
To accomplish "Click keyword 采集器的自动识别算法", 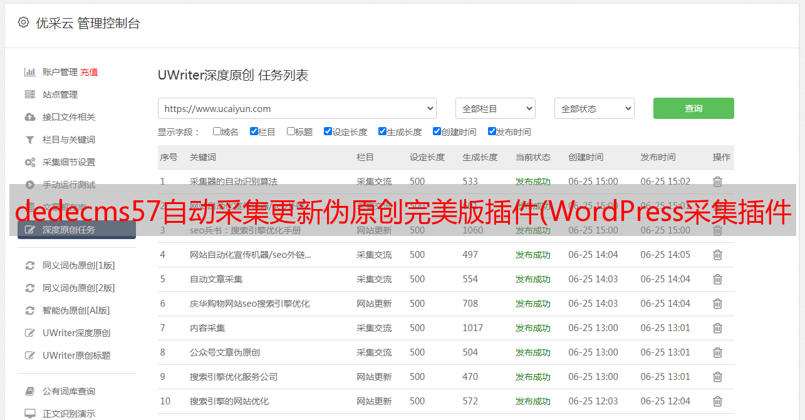I will point(234,182).
